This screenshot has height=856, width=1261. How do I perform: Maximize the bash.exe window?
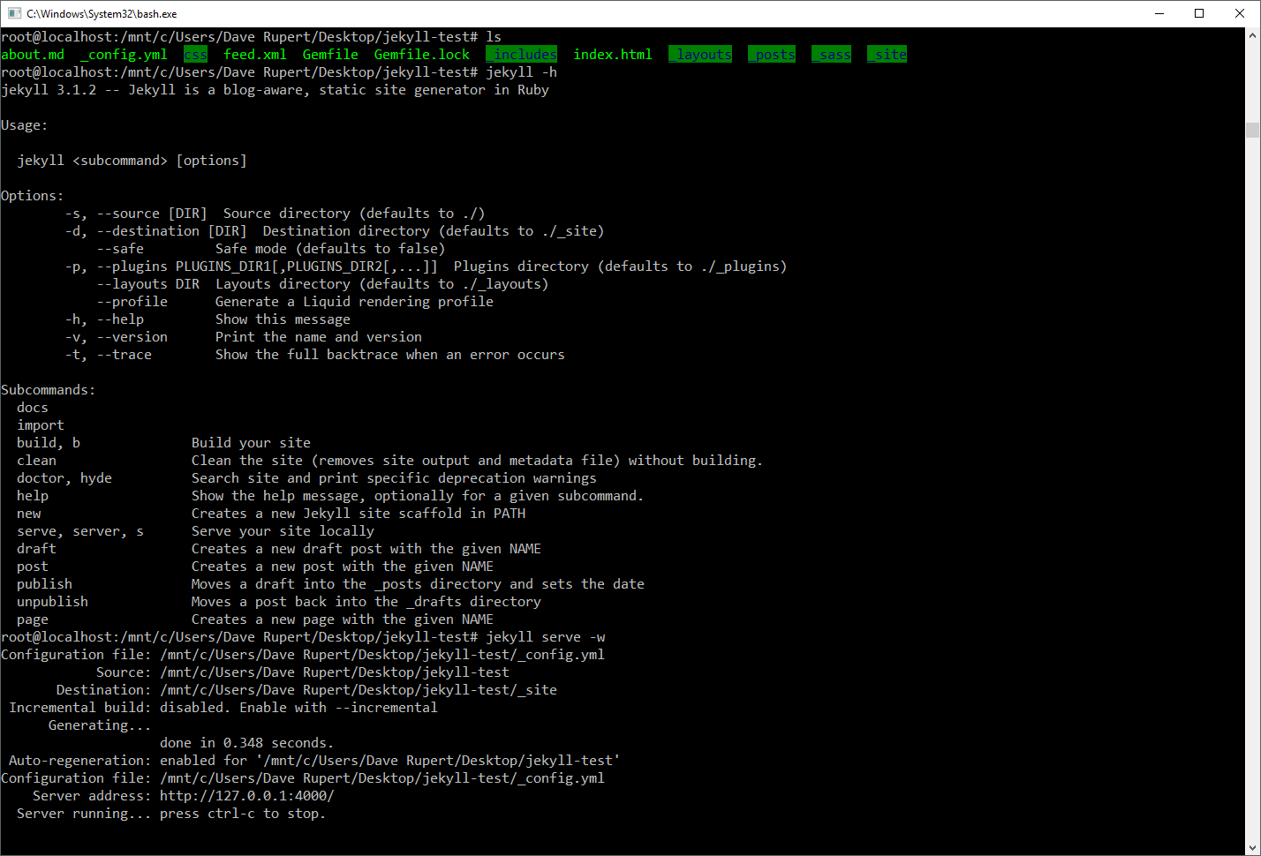(1199, 13)
